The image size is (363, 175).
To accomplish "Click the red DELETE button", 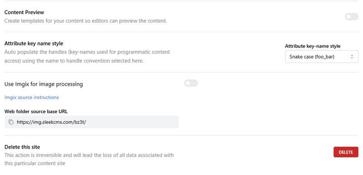I will (346, 152).
